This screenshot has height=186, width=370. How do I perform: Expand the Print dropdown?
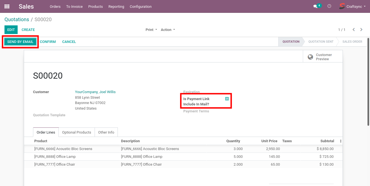(151, 30)
